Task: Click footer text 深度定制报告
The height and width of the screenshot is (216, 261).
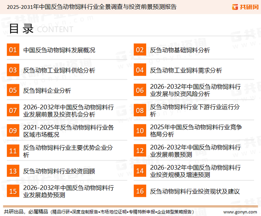Action: tap(85, 212)
